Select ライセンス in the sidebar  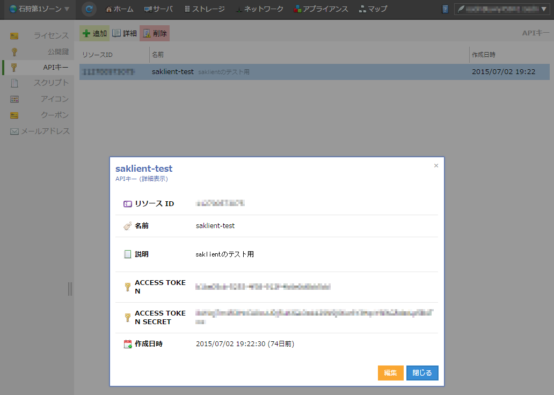(x=51, y=35)
